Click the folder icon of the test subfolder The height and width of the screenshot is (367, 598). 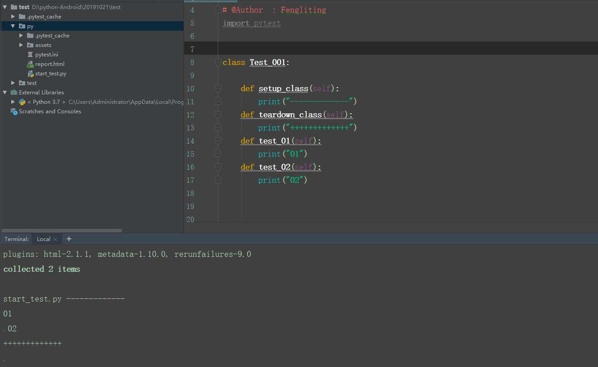click(22, 83)
